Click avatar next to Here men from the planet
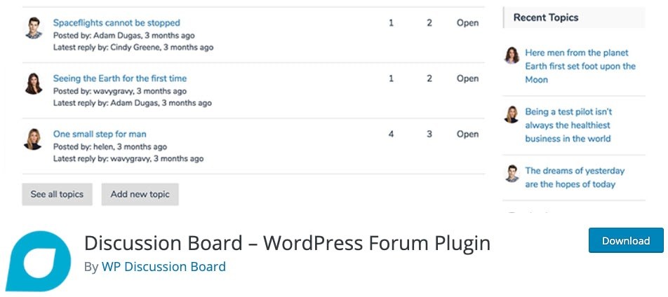The height and width of the screenshot is (297, 668). click(512, 55)
